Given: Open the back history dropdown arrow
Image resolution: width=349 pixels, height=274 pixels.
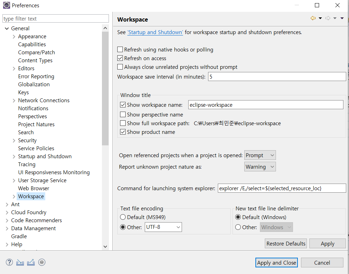Looking at the screenshot, I should (320, 18).
